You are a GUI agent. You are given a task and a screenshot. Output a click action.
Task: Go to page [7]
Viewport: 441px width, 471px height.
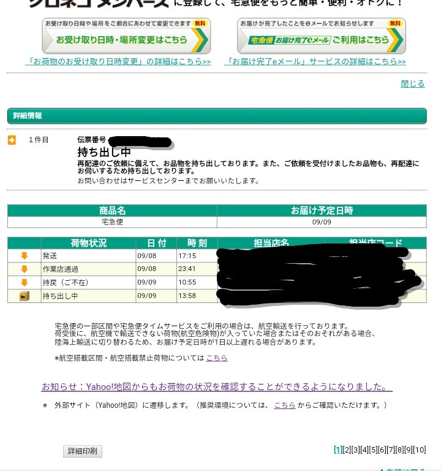(x=391, y=450)
